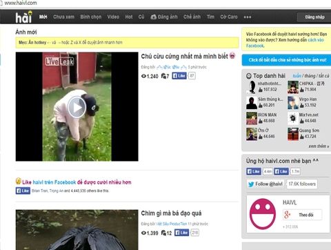The height and width of the screenshot is (250, 331).
Task: Click Facebook Like button under the haivl Facebook banner
Action: click(x=23, y=191)
